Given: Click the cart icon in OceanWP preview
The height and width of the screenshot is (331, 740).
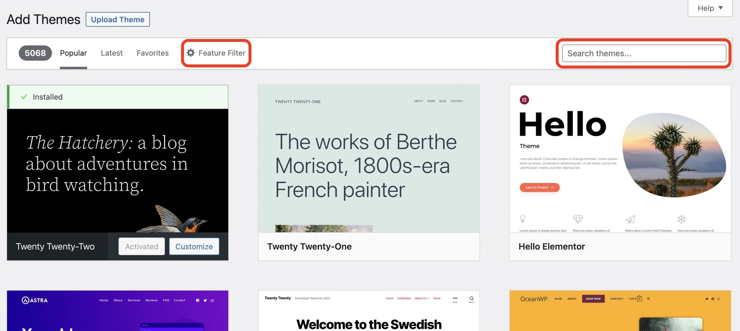Looking at the screenshot, I should (639, 298).
